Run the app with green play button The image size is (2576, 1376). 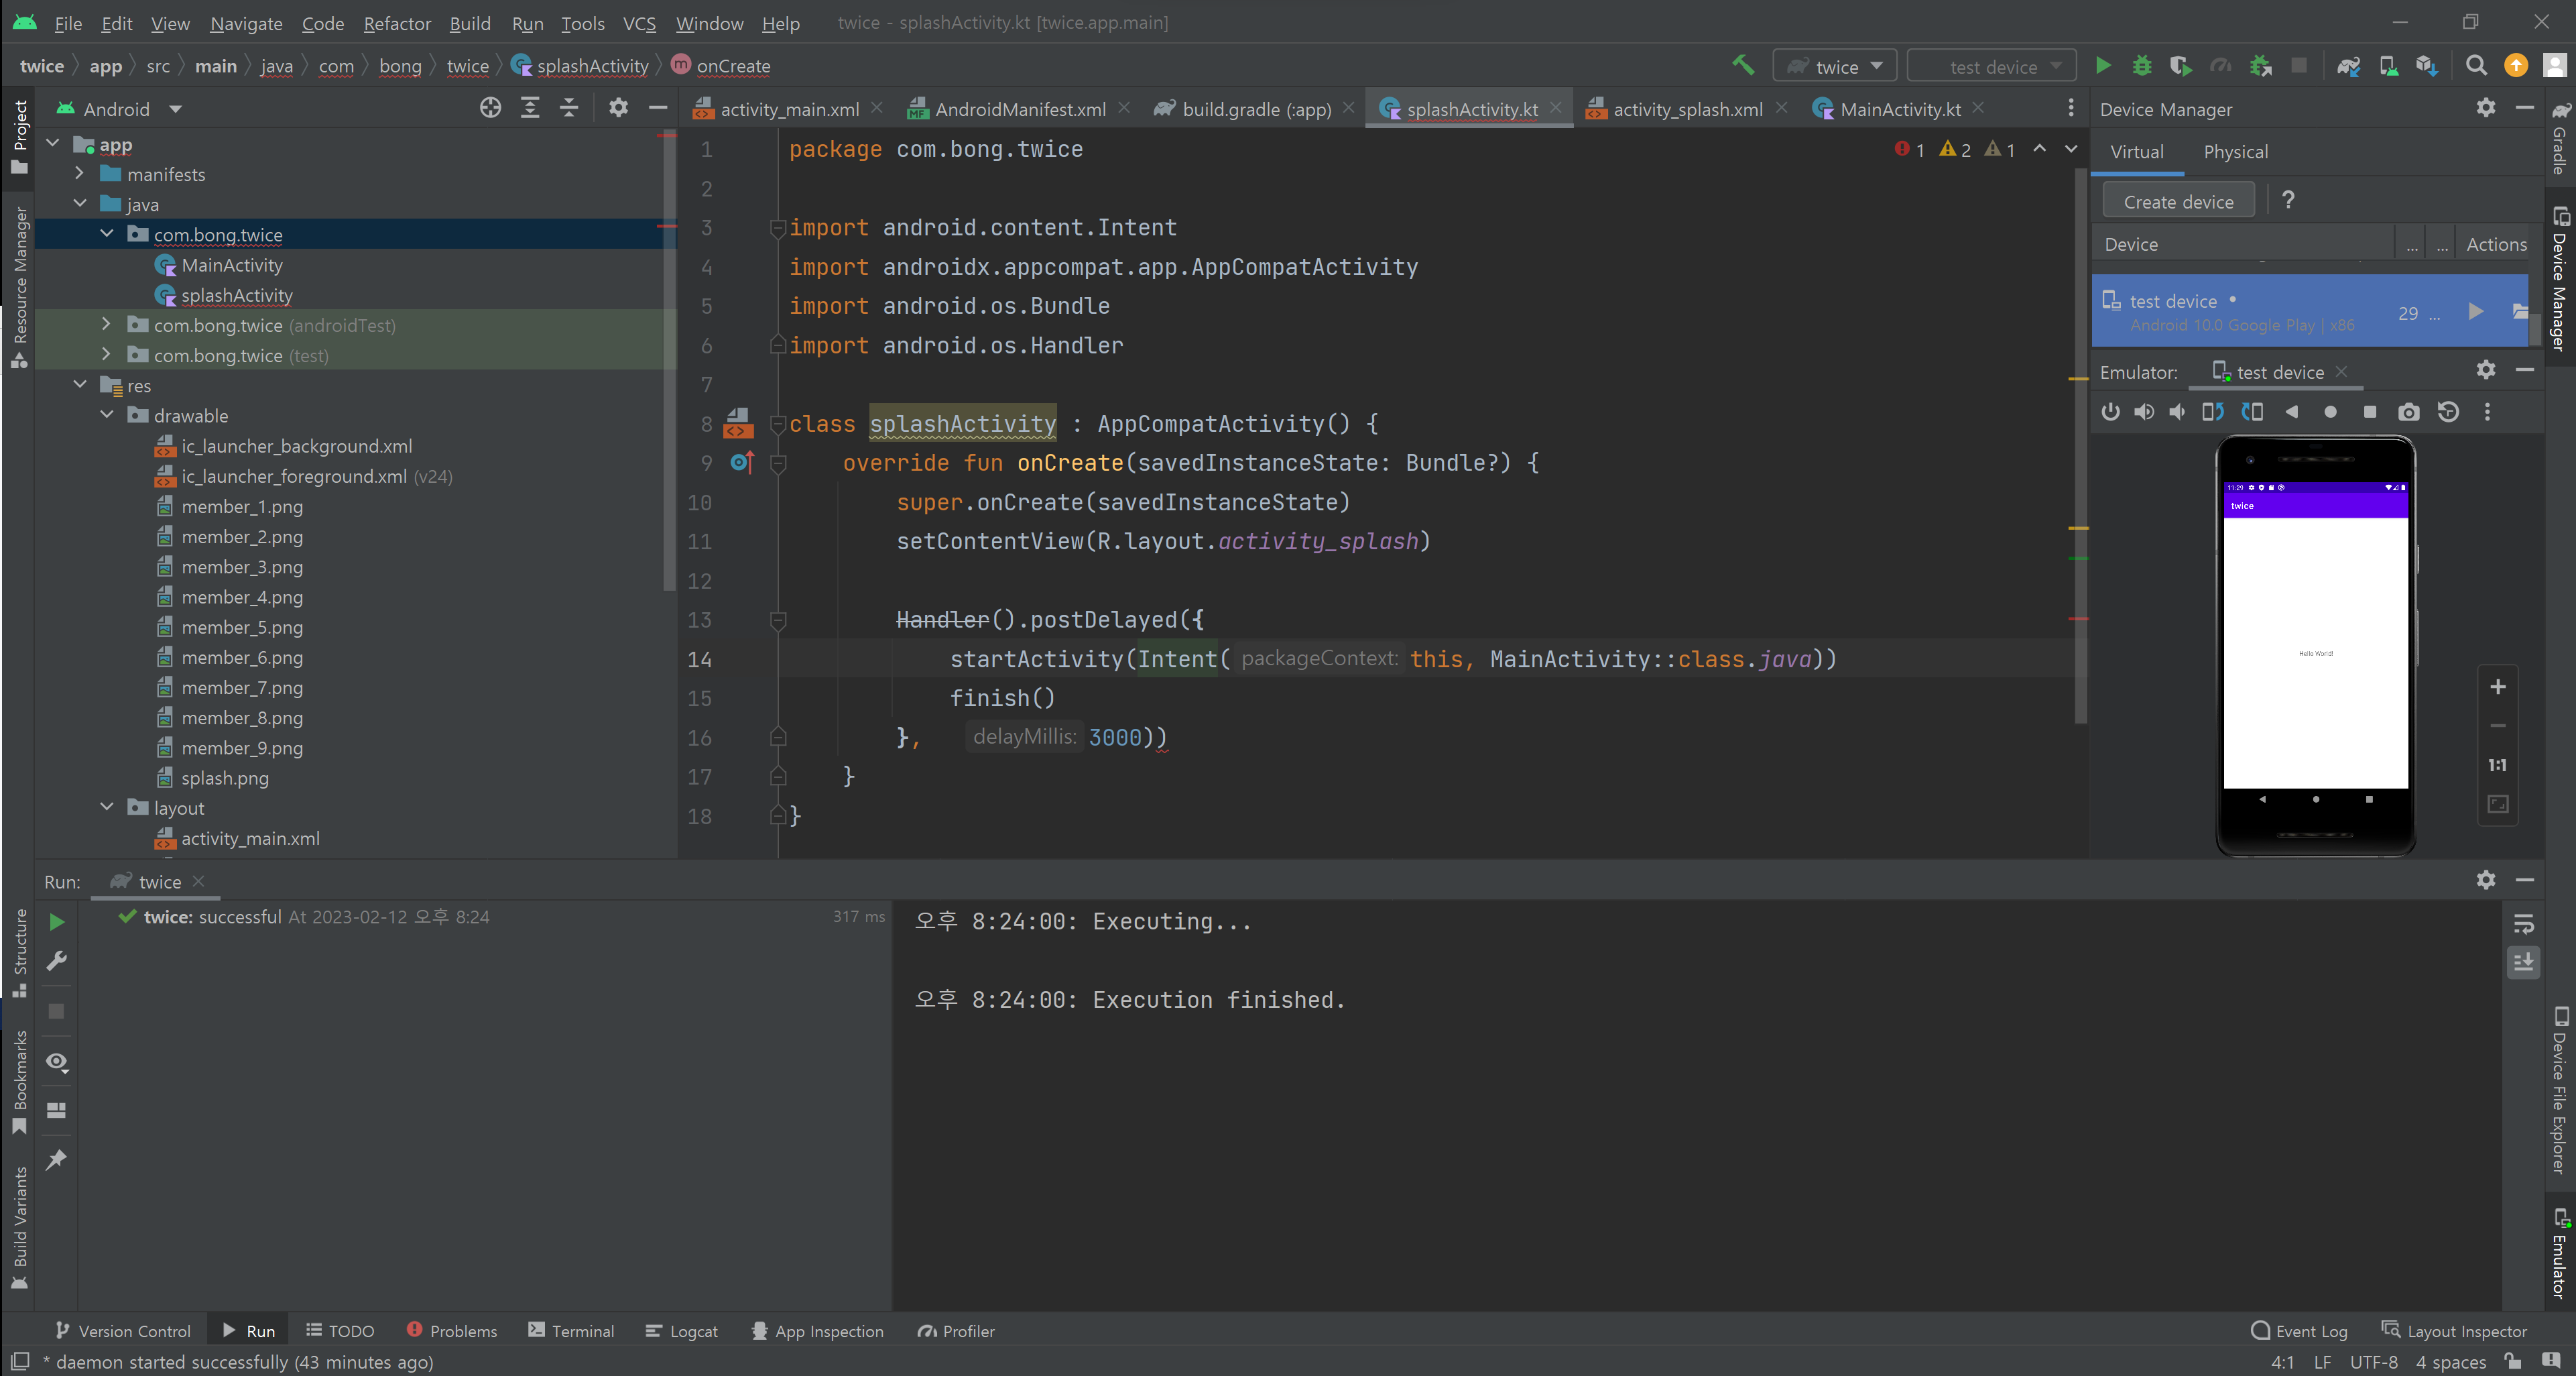coord(2103,66)
